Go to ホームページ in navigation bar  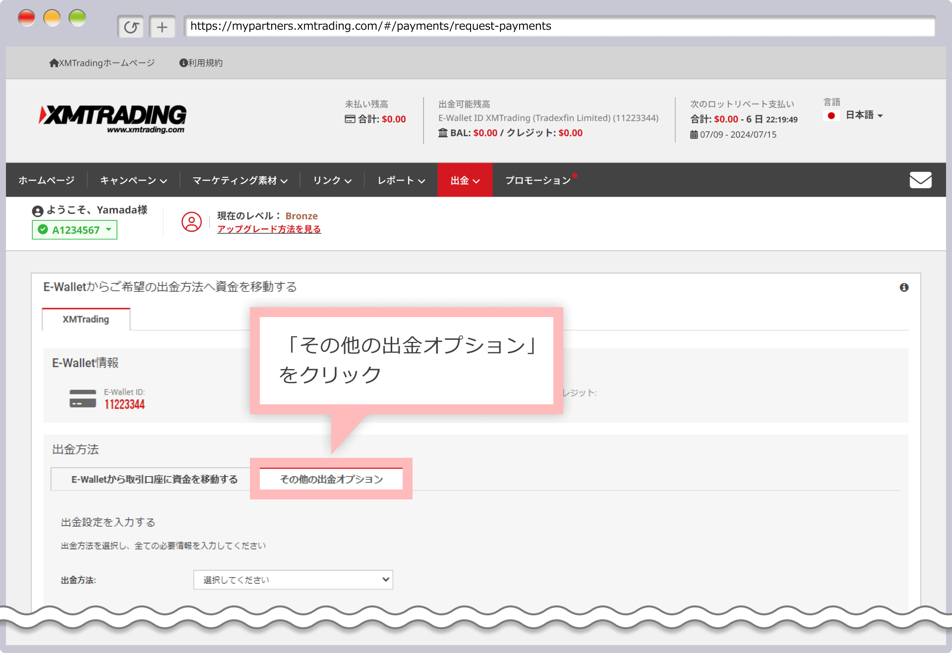47,180
